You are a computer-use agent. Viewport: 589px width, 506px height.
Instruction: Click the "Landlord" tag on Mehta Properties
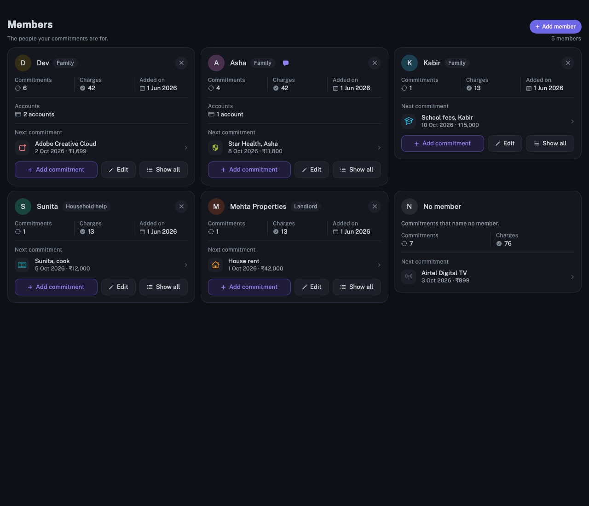pos(306,207)
